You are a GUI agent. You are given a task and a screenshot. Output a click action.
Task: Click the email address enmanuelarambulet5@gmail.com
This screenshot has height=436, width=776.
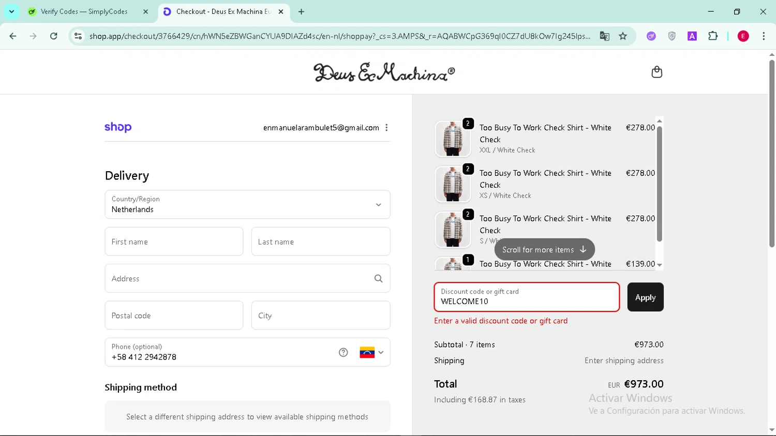[x=321, y=128]
